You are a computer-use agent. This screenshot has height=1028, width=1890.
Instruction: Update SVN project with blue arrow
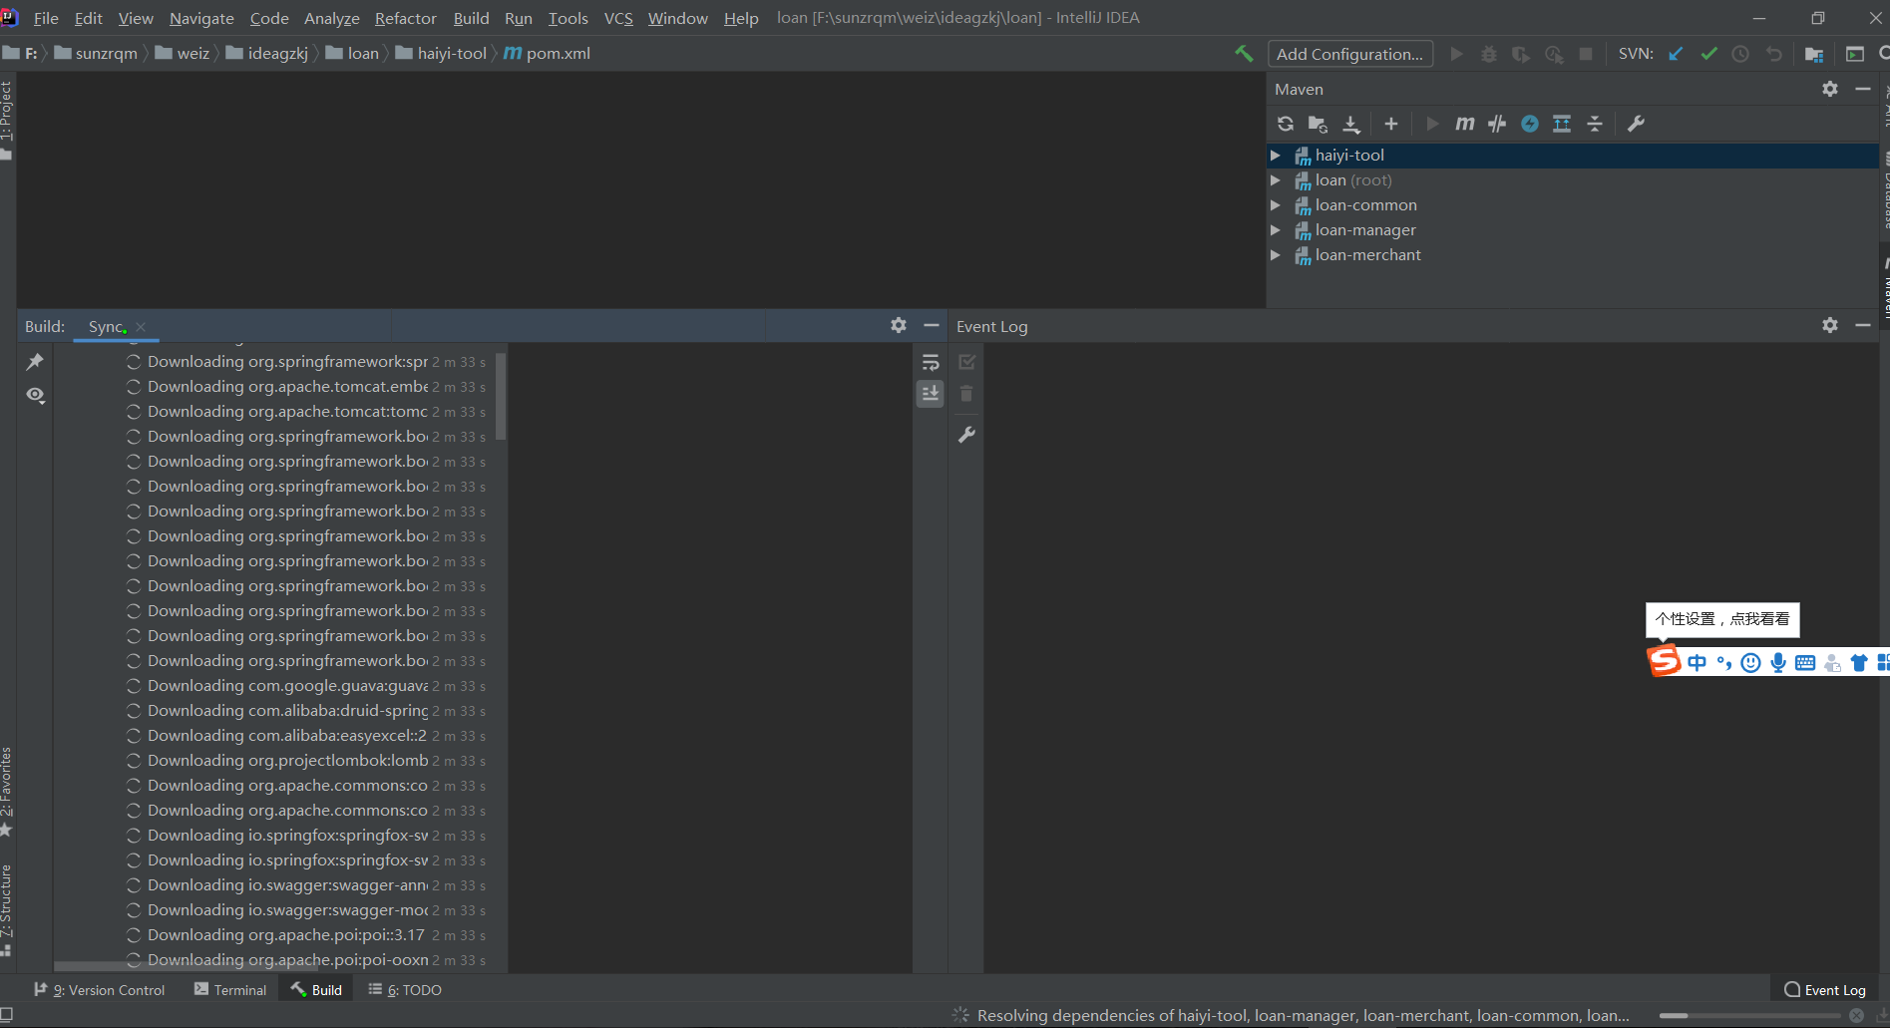[x=1676, y=54]
